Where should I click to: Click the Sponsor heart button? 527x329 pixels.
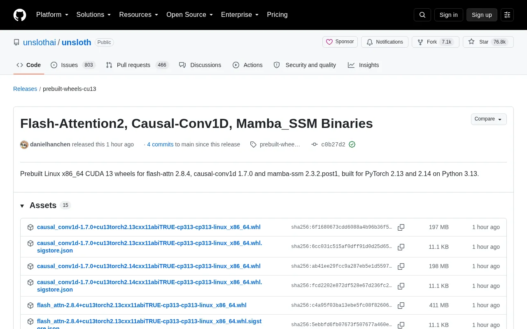coord(340,42)
